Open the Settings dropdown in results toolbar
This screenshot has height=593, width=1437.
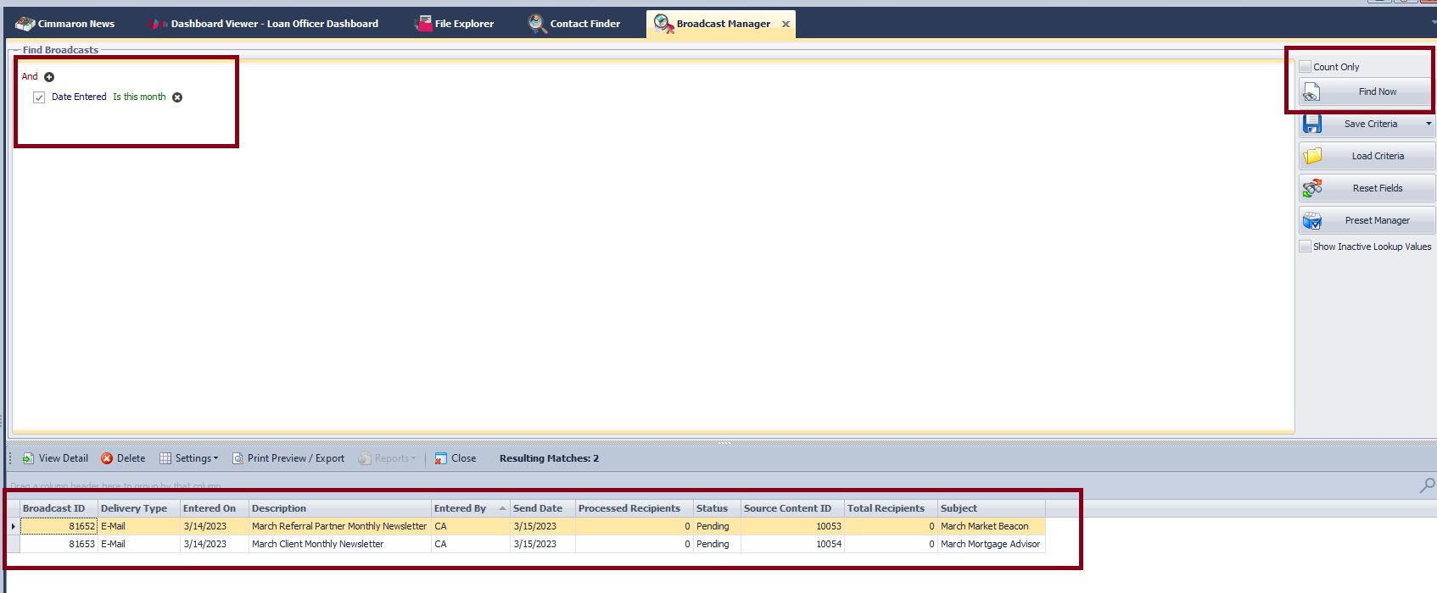(196, 458)
